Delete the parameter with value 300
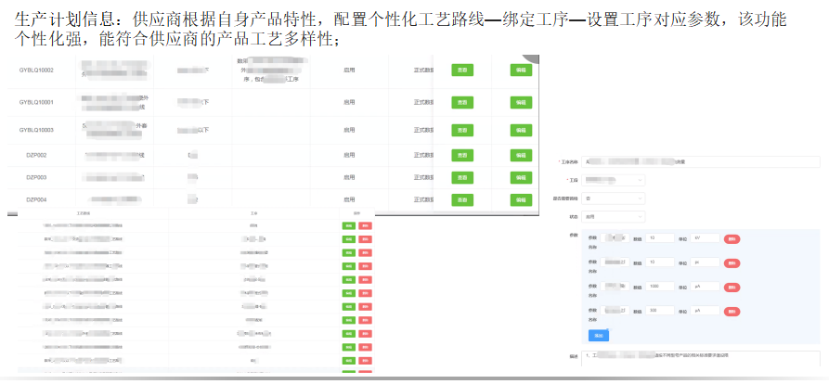Viewport: 829px width, 384px height. point(732,313)
